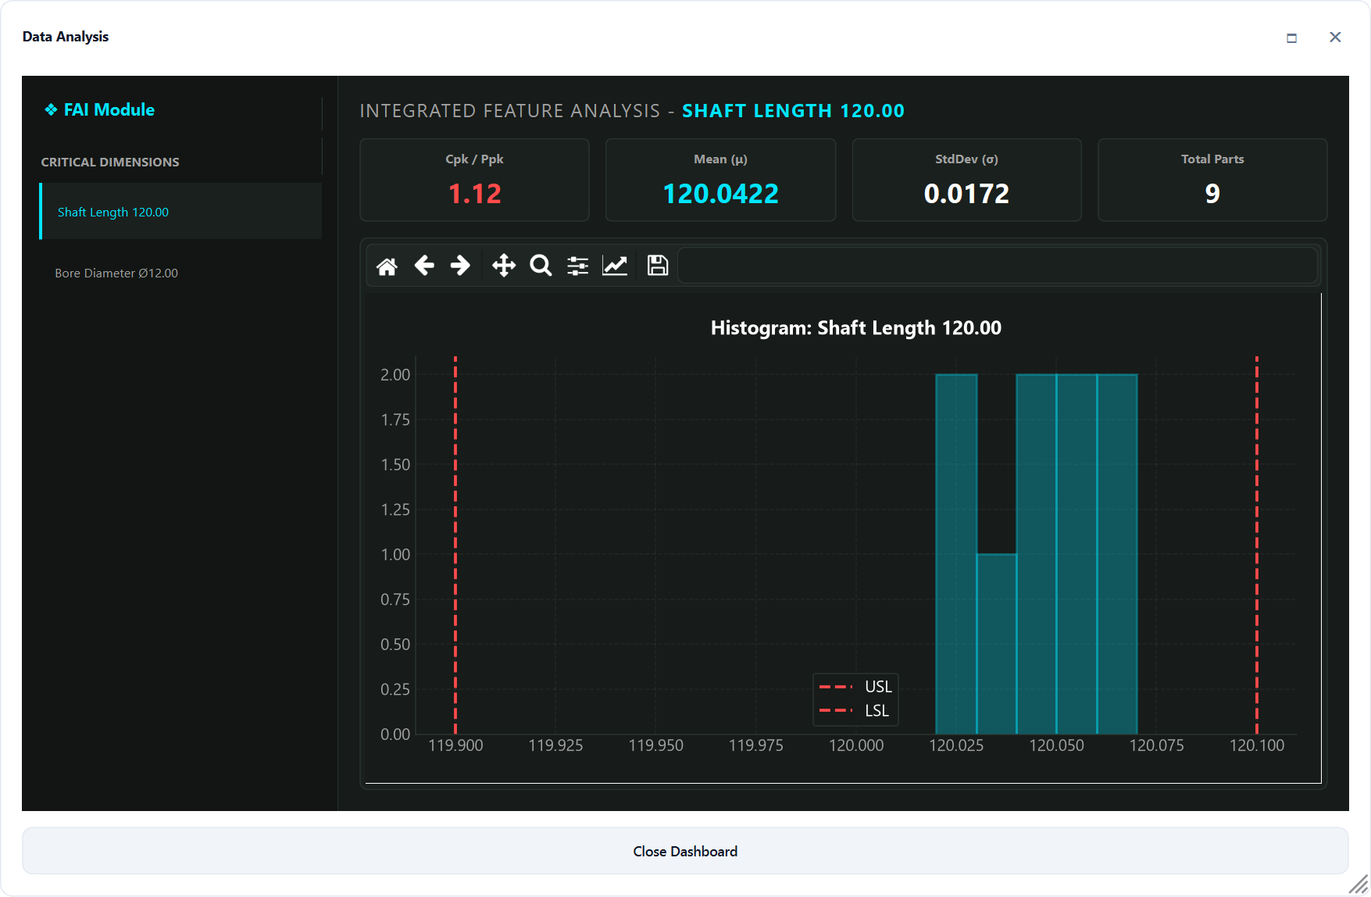Screen dimensions: 1371x897
Task: Close the Data Analysis window
Action: coord(1335,37)
